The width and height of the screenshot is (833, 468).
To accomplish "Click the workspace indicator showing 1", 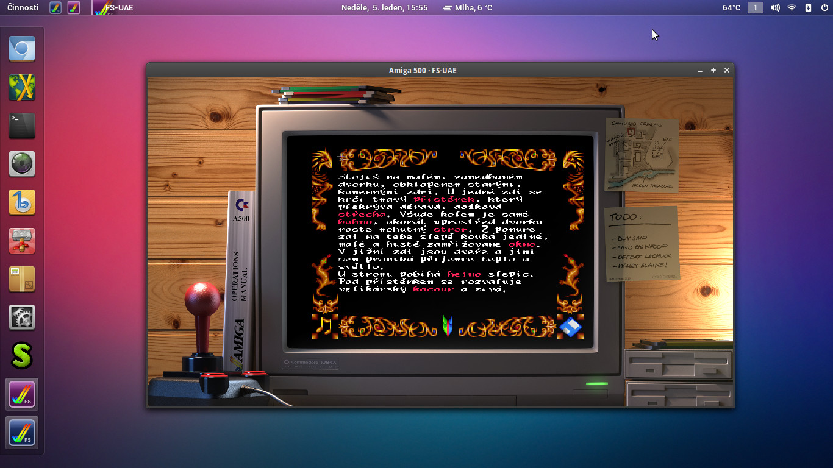I will 756,8.
